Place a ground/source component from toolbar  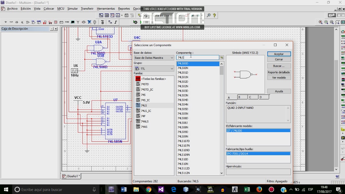point(6,22)
